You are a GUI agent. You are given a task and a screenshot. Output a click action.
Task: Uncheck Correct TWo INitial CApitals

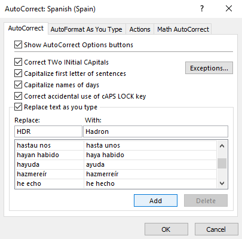(18, 62)
